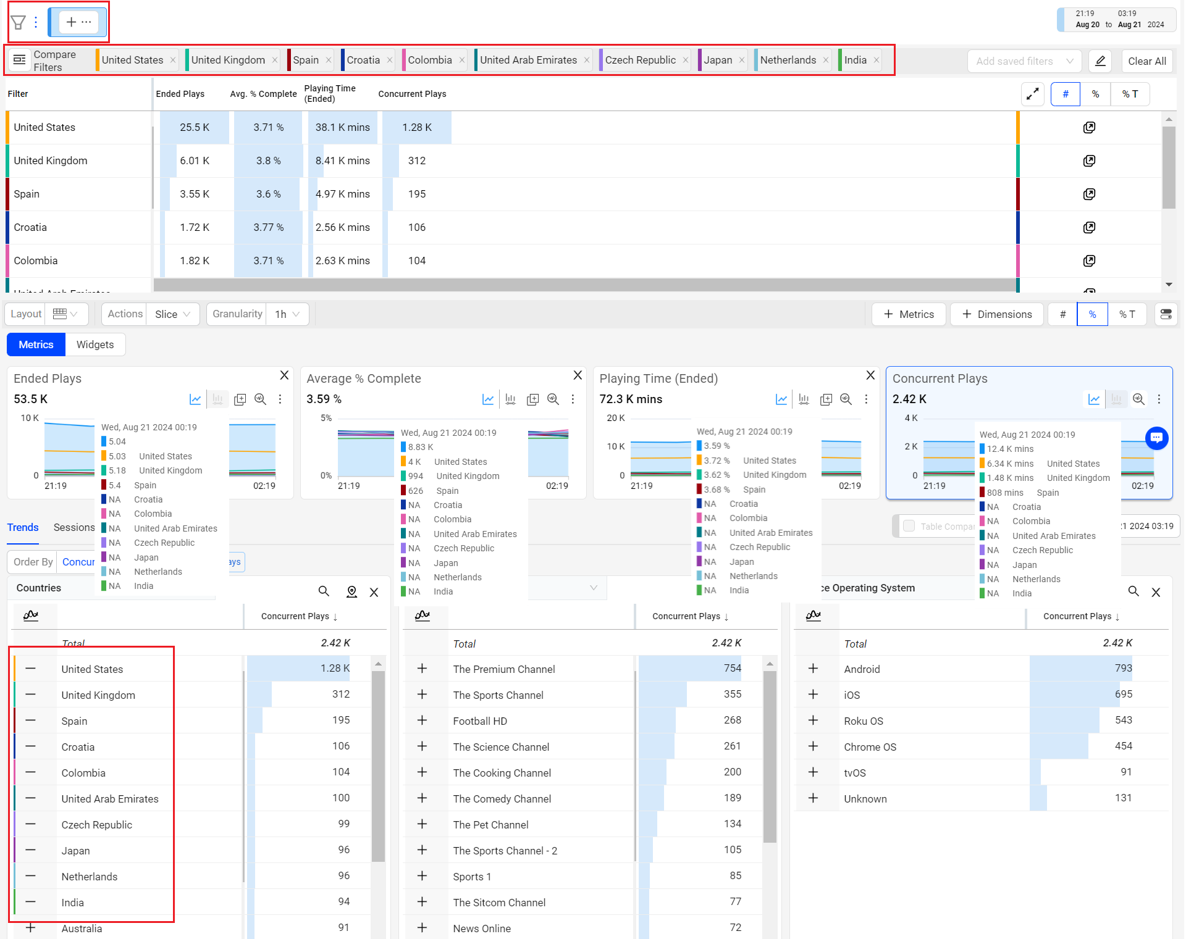Open the map pin icon in Countries
The width and height of the screenshot is (1186, 939).
[x=351, y=591]
